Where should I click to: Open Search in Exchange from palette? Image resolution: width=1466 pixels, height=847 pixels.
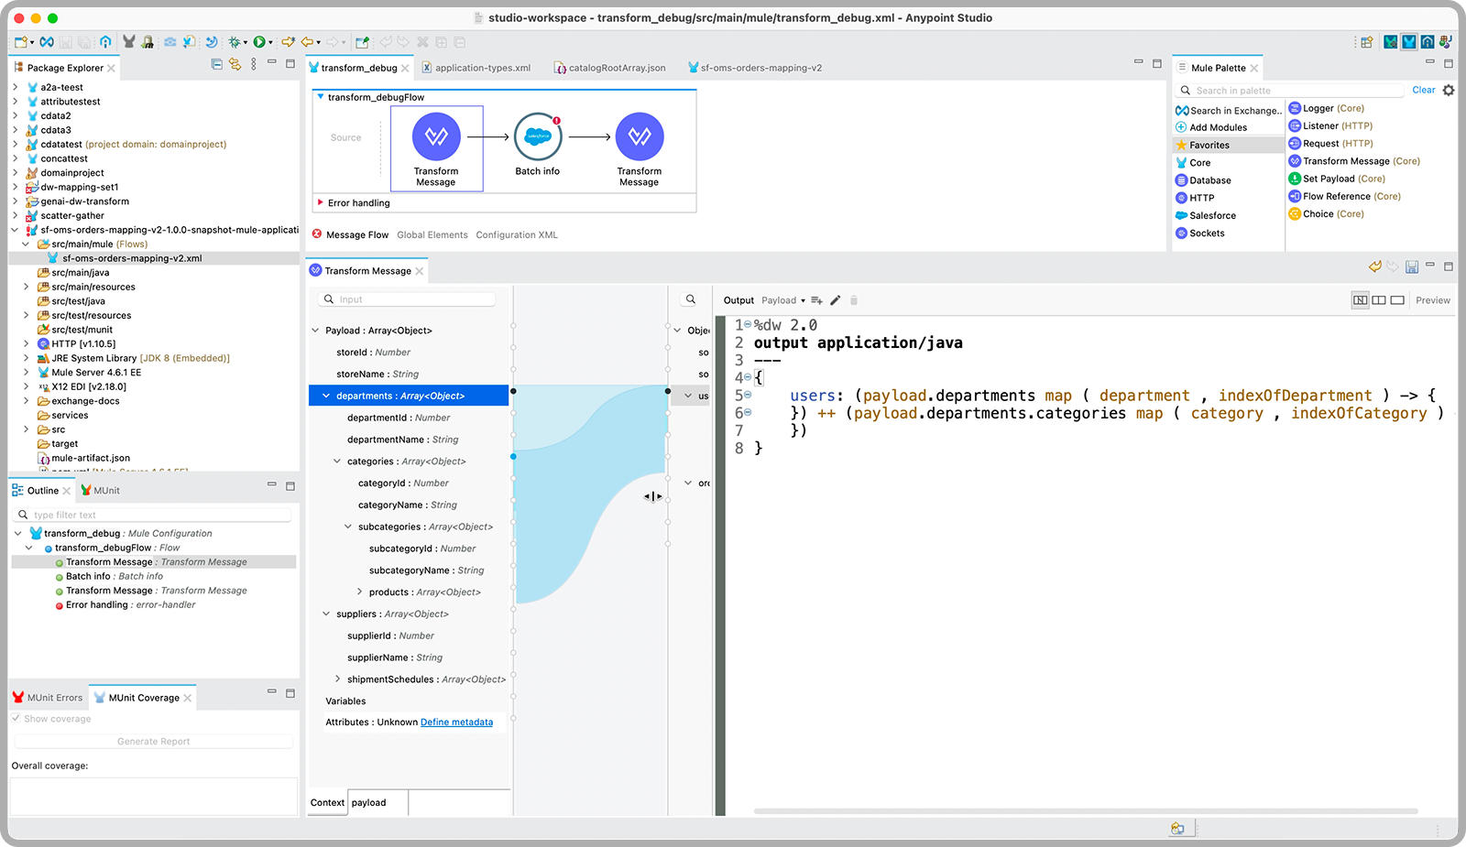[1229, 110]
